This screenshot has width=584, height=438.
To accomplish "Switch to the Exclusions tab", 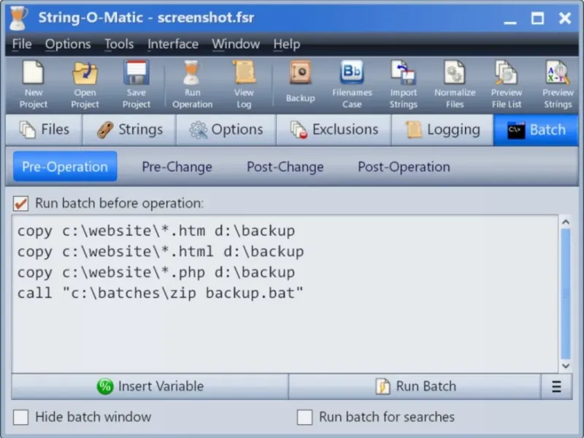I will coord(334,130).
